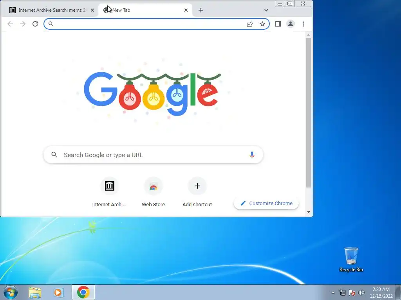Screen dimensions: 401x300
Task: Expand the tab search dropdown arrow
Action: point(266,10)
